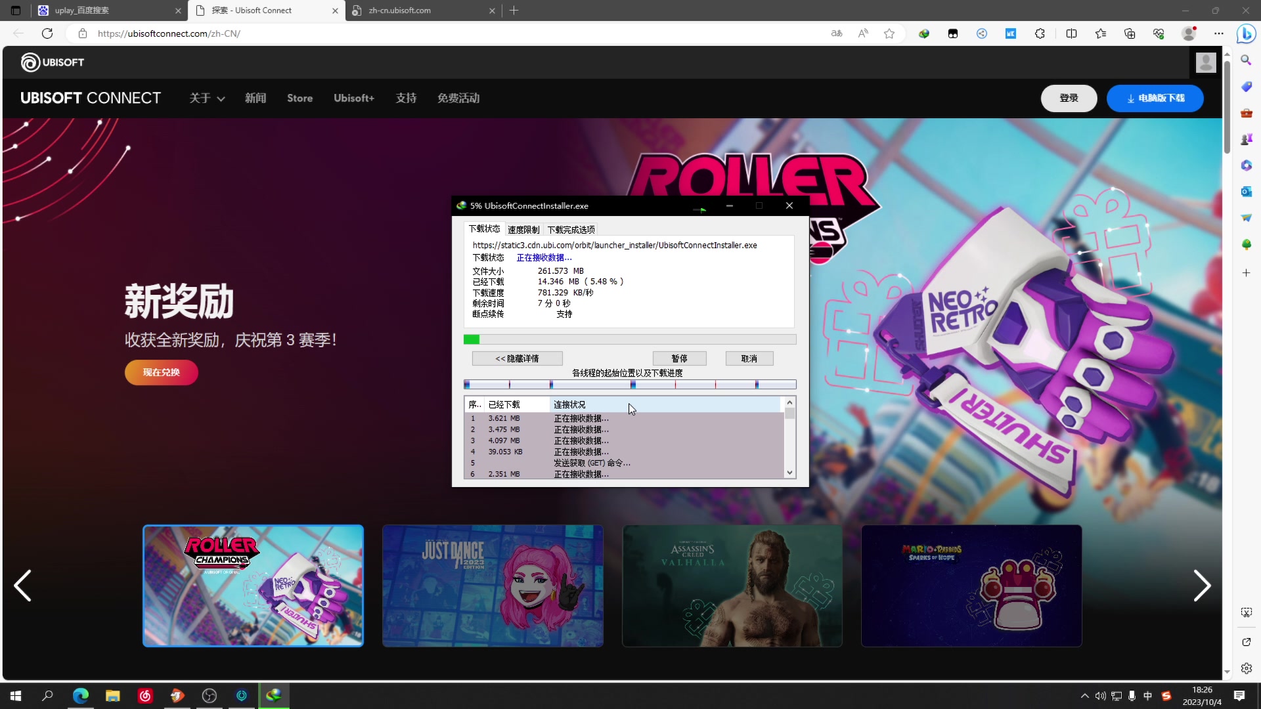1261x709 pixels.
Task: Open the sidebar Outlook icon
Action: 1246,192
